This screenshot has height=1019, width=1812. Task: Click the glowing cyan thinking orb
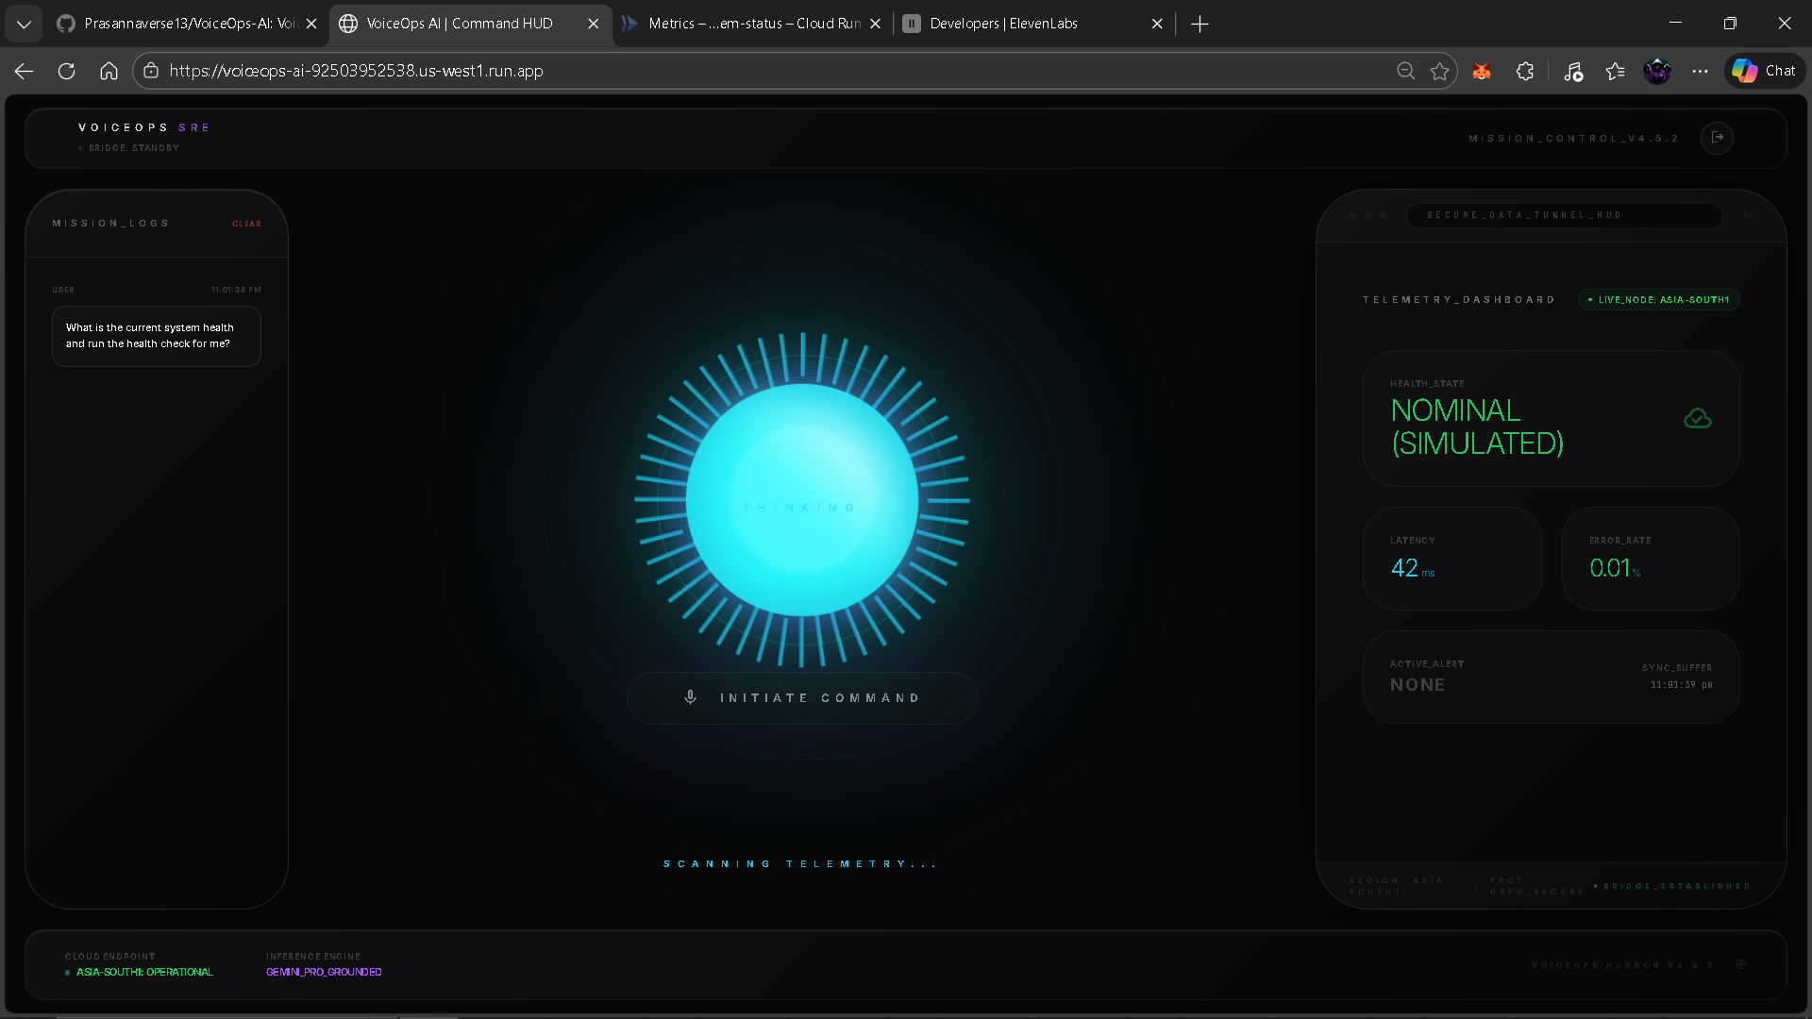(801, 500)
